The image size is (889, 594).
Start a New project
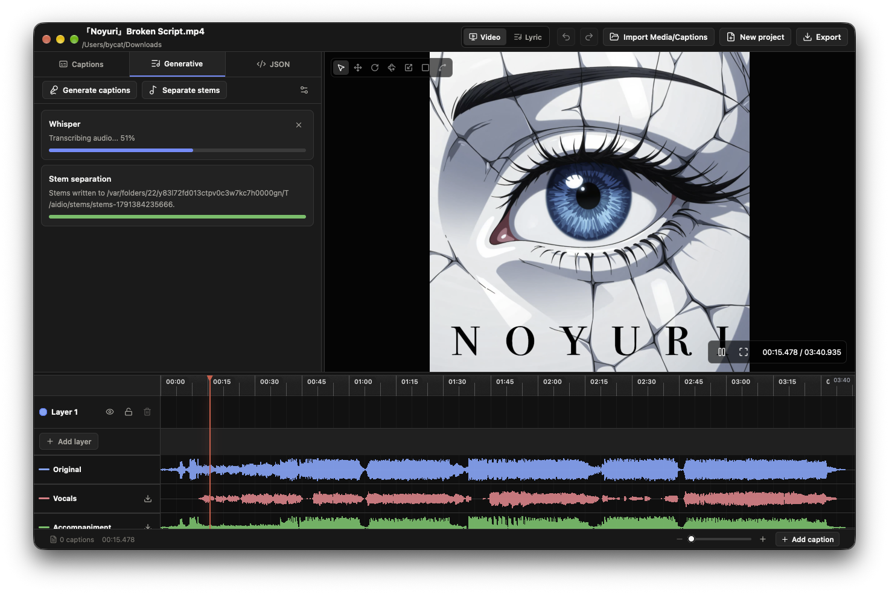[x=756, y=37]
